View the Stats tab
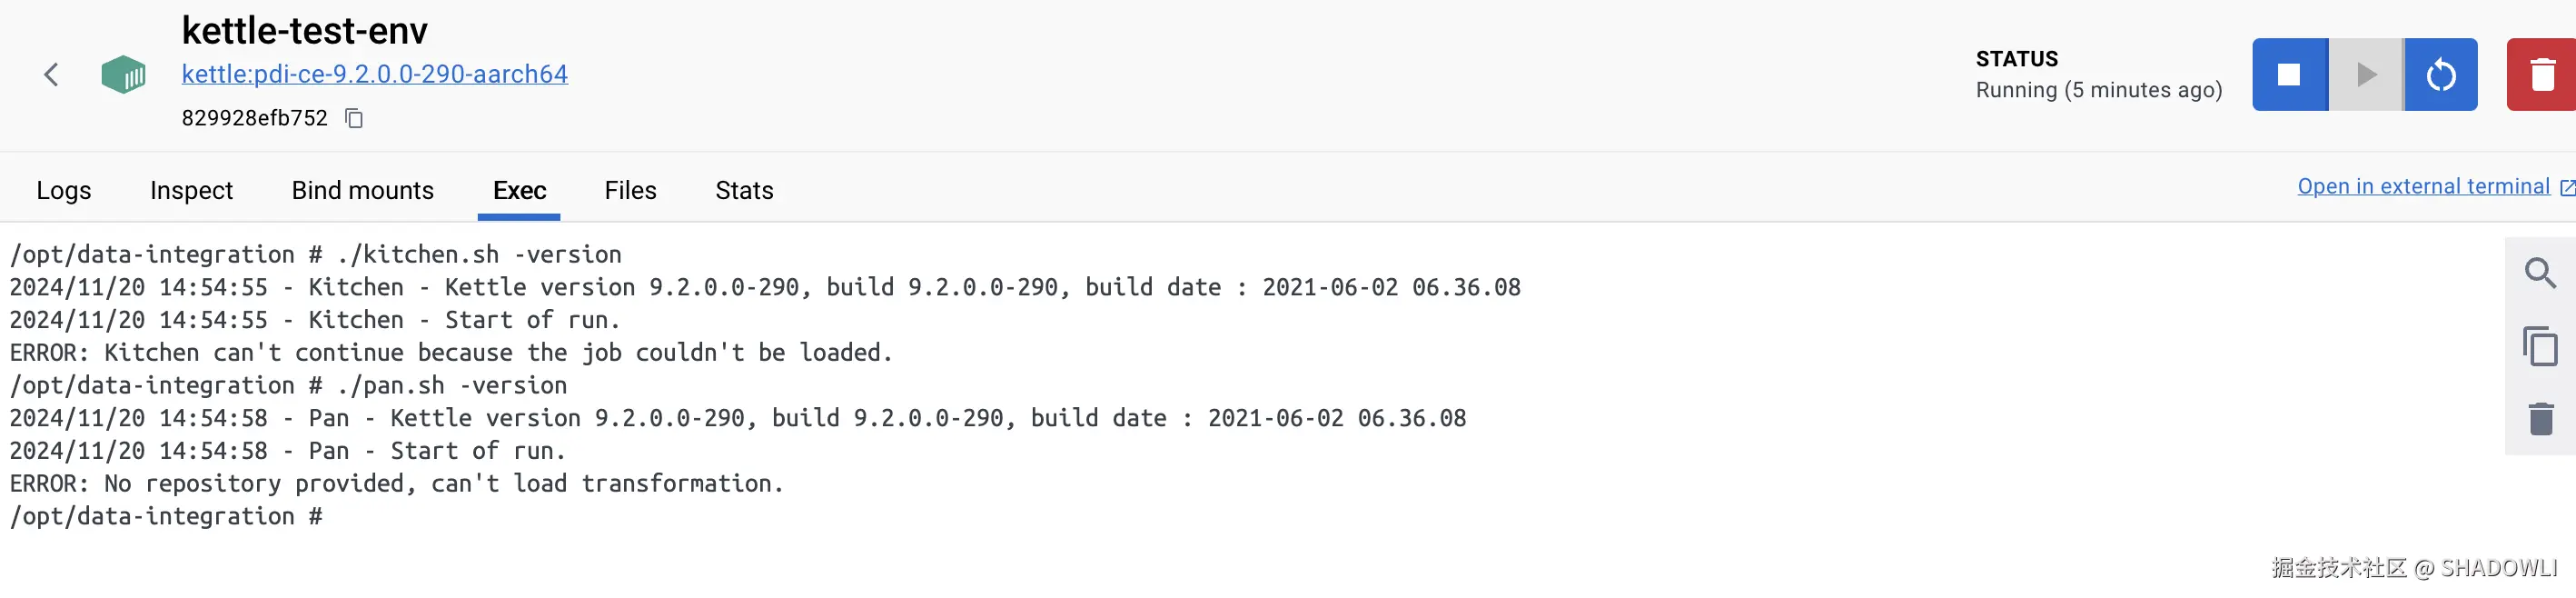Screen dimensions: 2576x598 coord(744,190)
